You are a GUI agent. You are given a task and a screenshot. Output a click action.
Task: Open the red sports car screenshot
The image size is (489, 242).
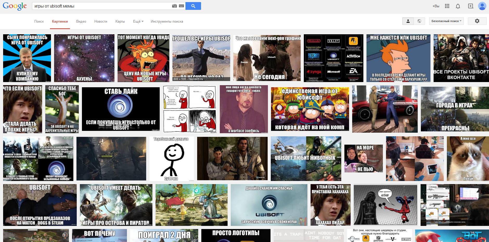click(385, 109)
